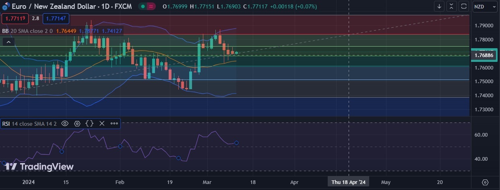This screenshot has height=190, width=500.
Task: Toggle the green market status indicator
Action: point(143,6)
